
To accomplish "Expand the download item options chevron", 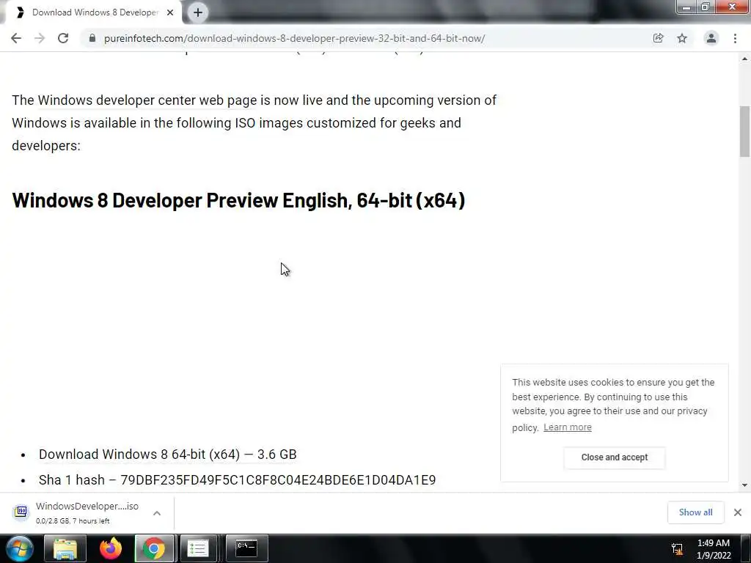I will point(157,512).
